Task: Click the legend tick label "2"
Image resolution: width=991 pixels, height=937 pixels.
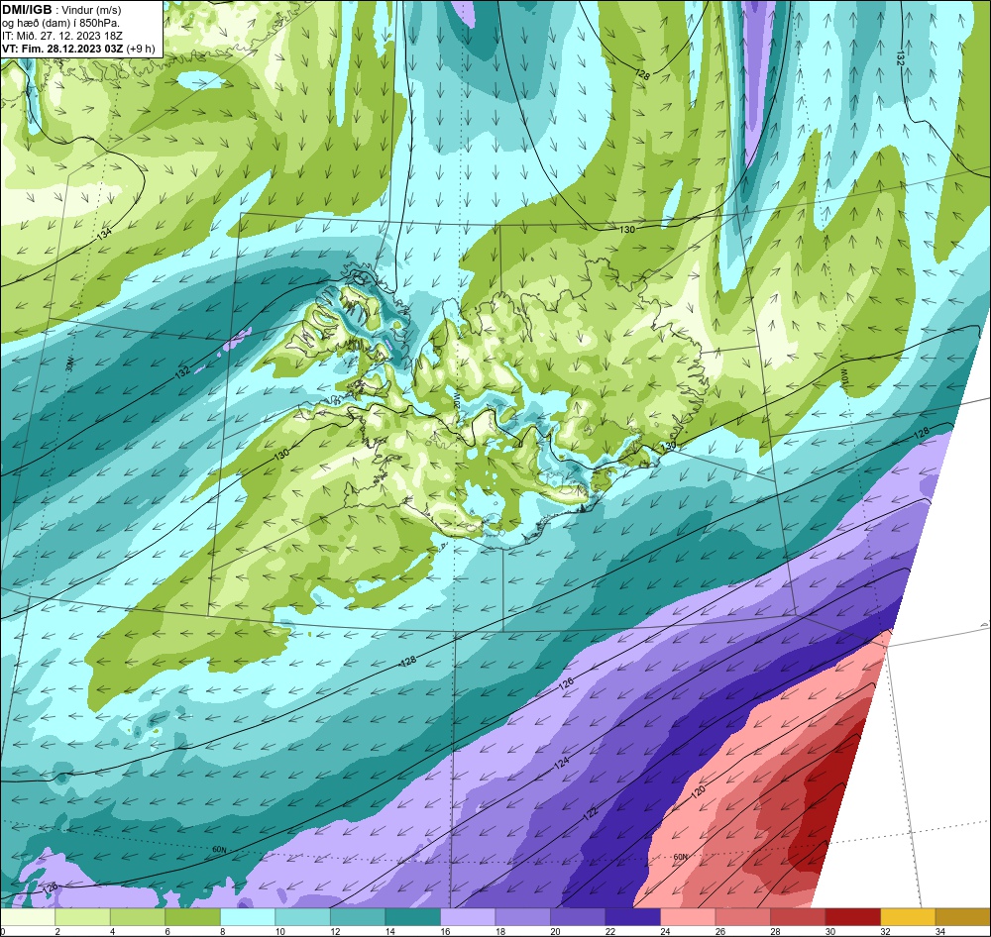Action: (56, 931)
